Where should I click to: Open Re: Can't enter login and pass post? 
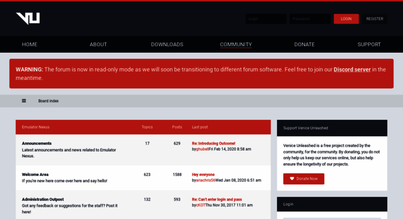click(217, 199)
